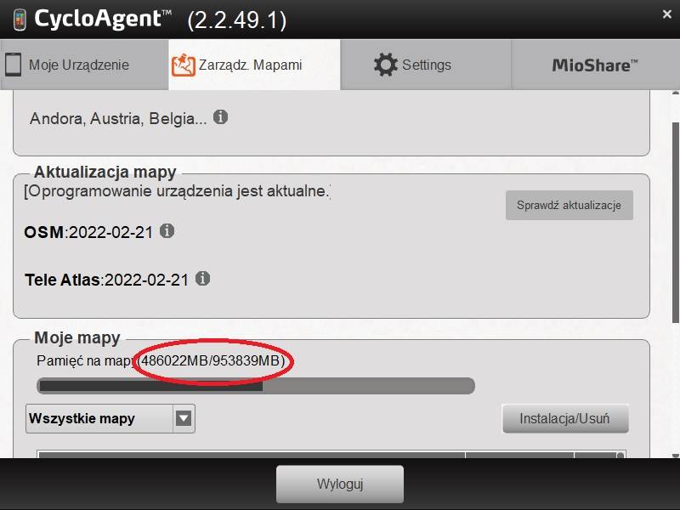Click the CycloAgent device logo icon
This screenshot has height=510, width=680.
coord(20,20)
